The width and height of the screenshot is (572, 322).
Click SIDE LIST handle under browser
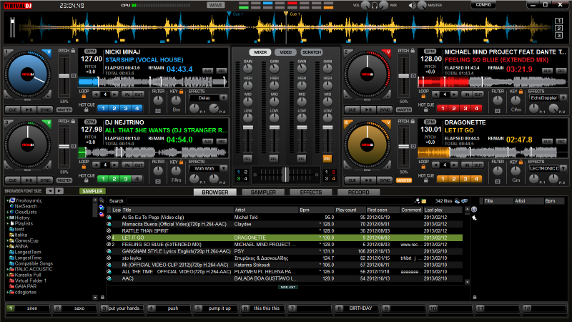[x=288, y=288]
